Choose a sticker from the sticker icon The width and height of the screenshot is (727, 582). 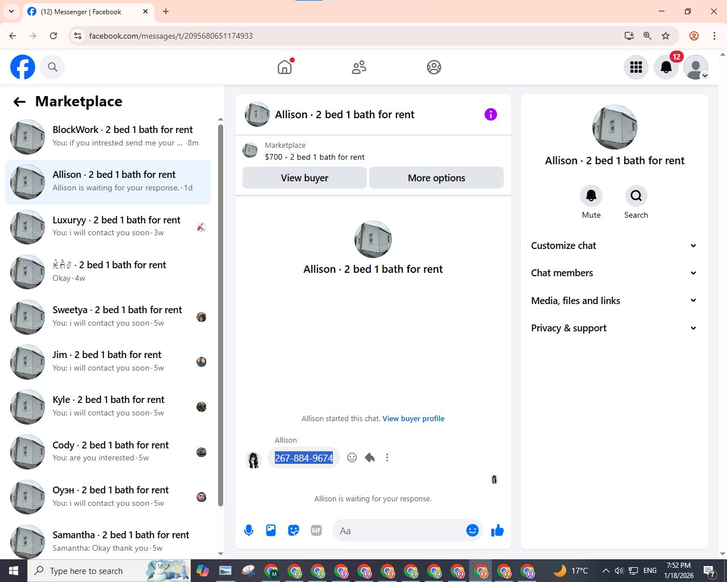[294, 530]
